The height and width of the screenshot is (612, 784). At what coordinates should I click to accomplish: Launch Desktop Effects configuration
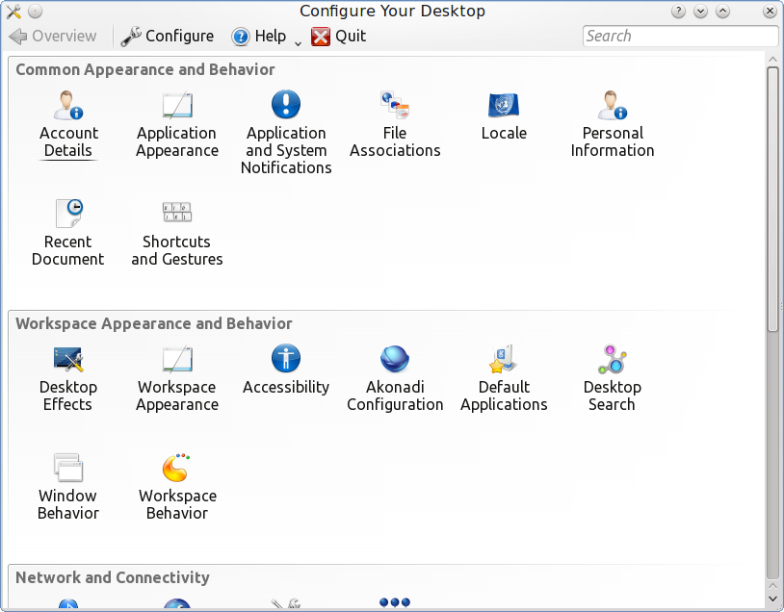tap(68, 360)
